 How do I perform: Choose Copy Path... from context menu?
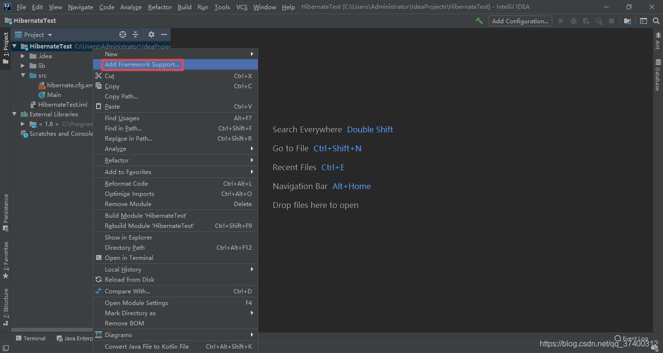pyautogui.click(x=175, y=96)
